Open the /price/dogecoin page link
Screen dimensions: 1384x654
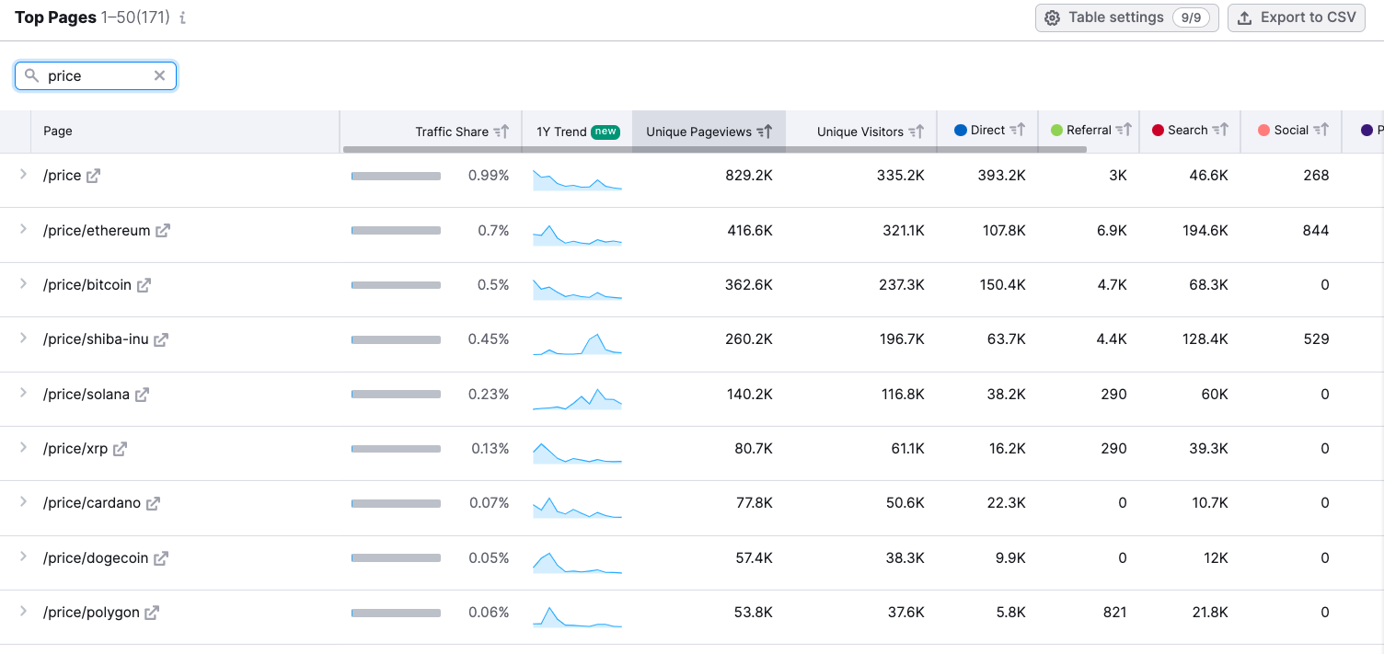point(96,558)
